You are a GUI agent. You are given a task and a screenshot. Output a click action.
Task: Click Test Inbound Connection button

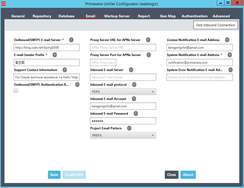(x=216, y=25)
